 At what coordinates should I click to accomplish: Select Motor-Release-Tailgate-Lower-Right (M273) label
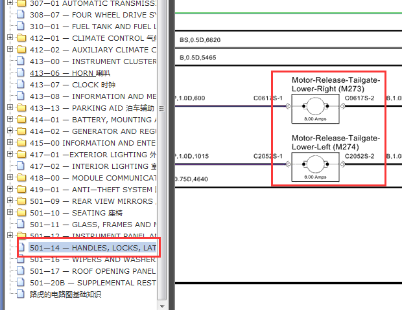point(336,85)
